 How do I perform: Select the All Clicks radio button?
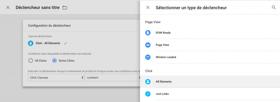point(31,61)
